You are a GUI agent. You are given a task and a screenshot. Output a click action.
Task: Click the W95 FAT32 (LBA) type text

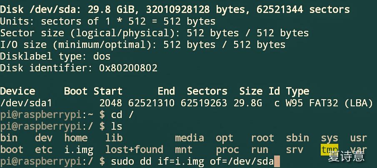(330, 103)
